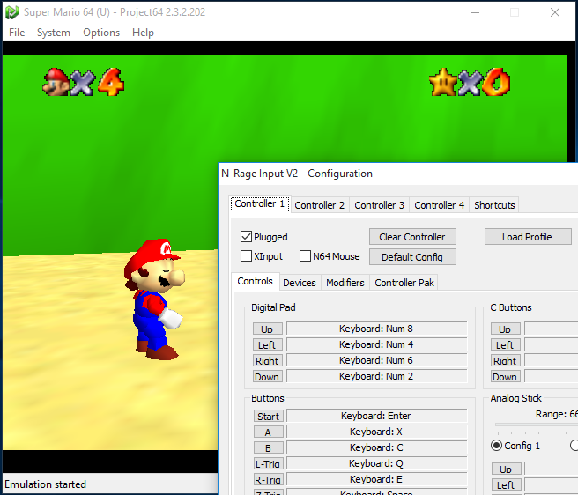Click the Keyboard: Enter field

377,416
